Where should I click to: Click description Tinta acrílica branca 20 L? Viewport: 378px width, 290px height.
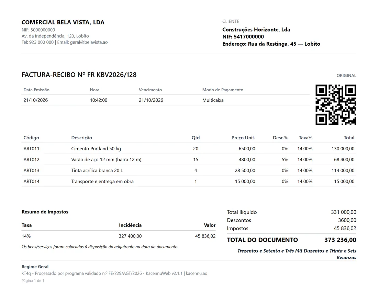tap(97, 171)
